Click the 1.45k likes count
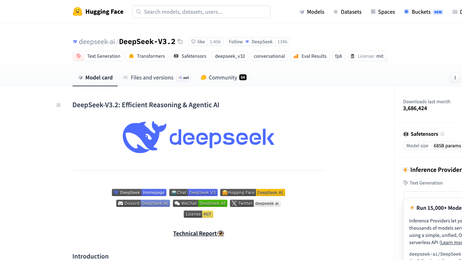 pos(215,42)
